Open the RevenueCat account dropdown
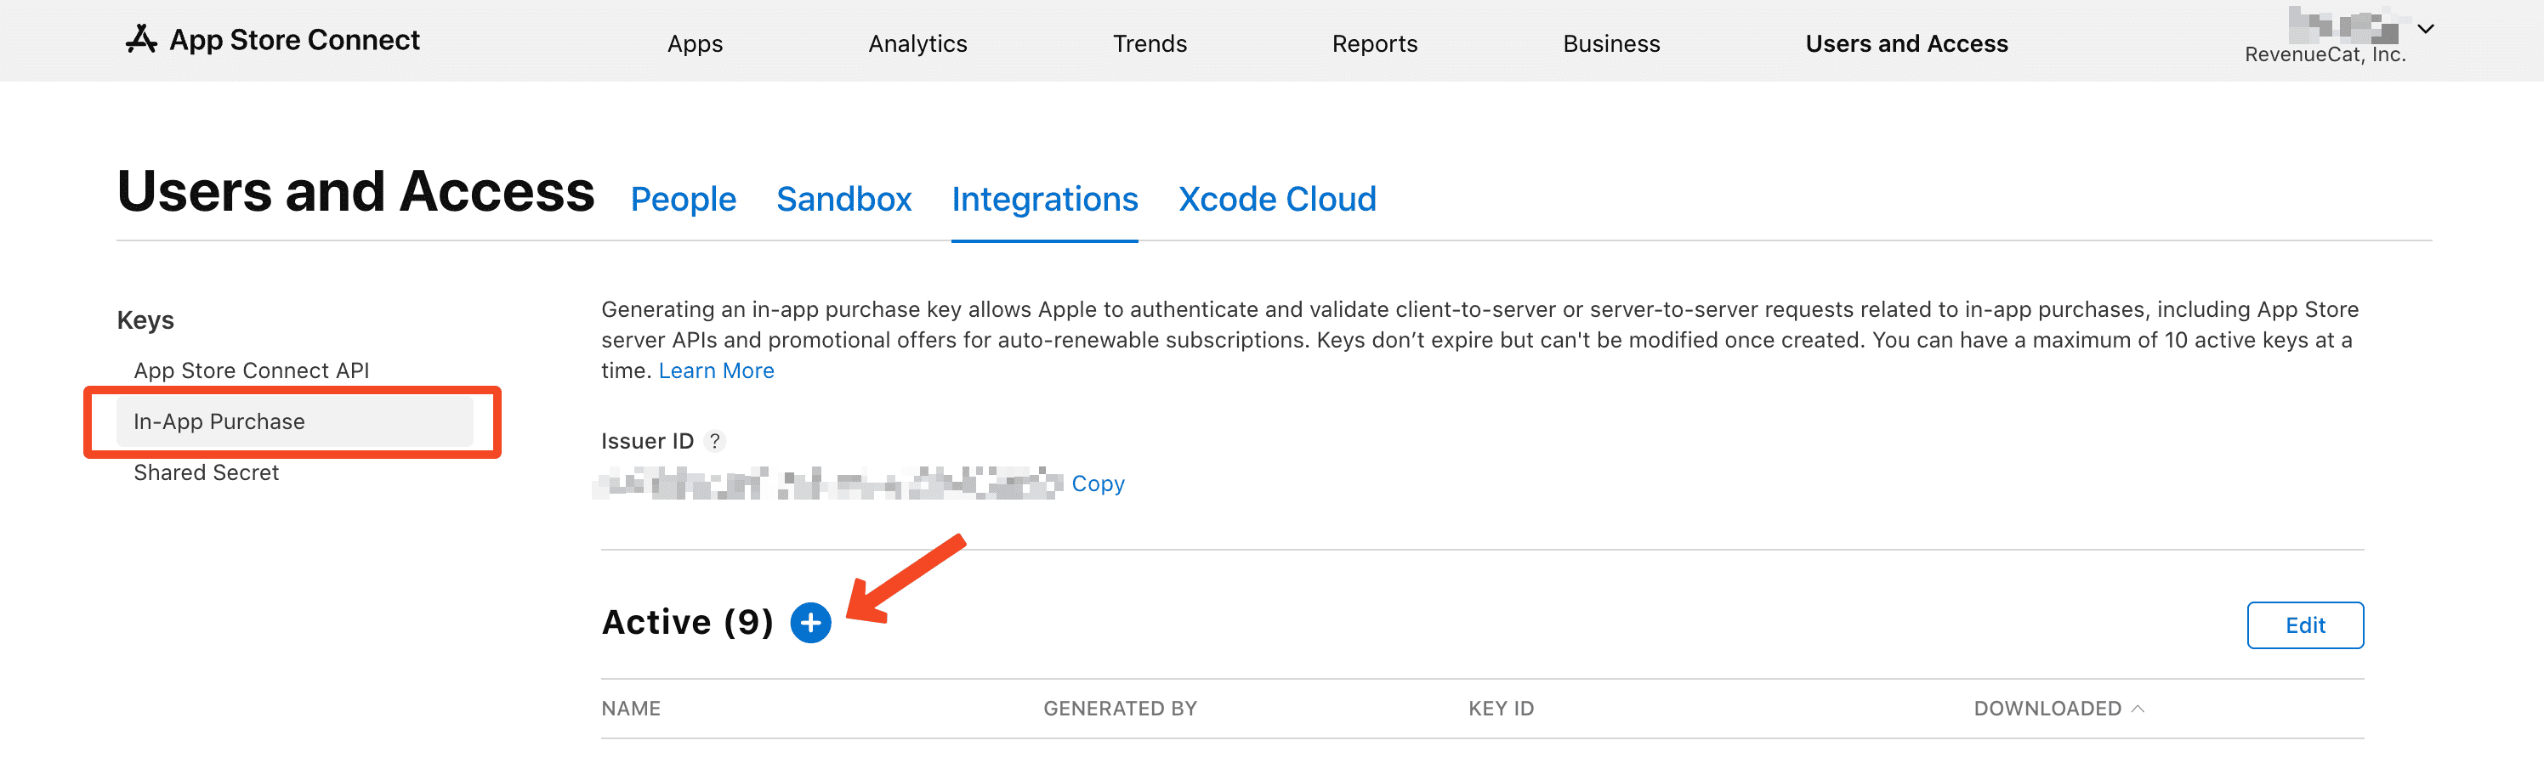 pyautogui.click(x=2424, y=30)
